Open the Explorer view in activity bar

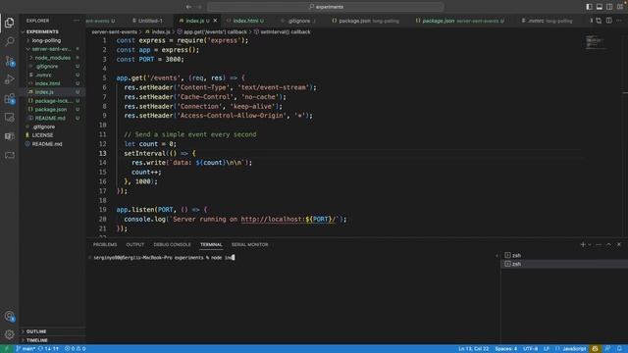pos(9,23)
